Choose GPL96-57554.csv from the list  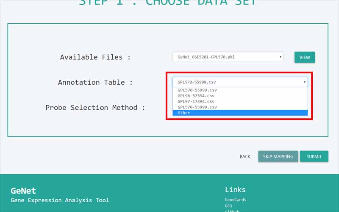coord(196,96)
